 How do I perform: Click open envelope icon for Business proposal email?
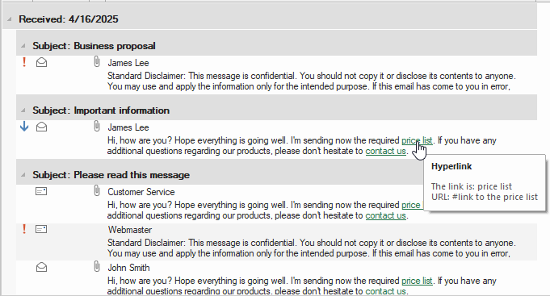[41, 62]
